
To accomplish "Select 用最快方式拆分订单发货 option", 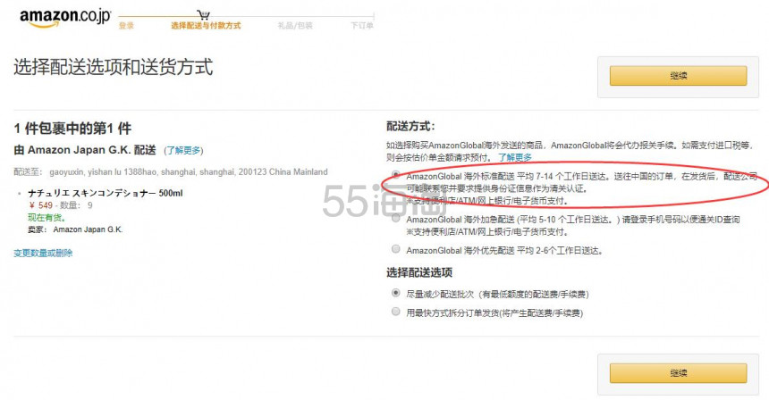I will click(396, 312).
